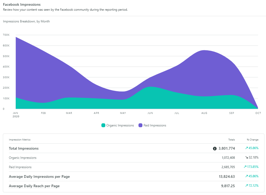Select Average Daily Impressions per Page label
266x195 pixels.
point(39,176)
